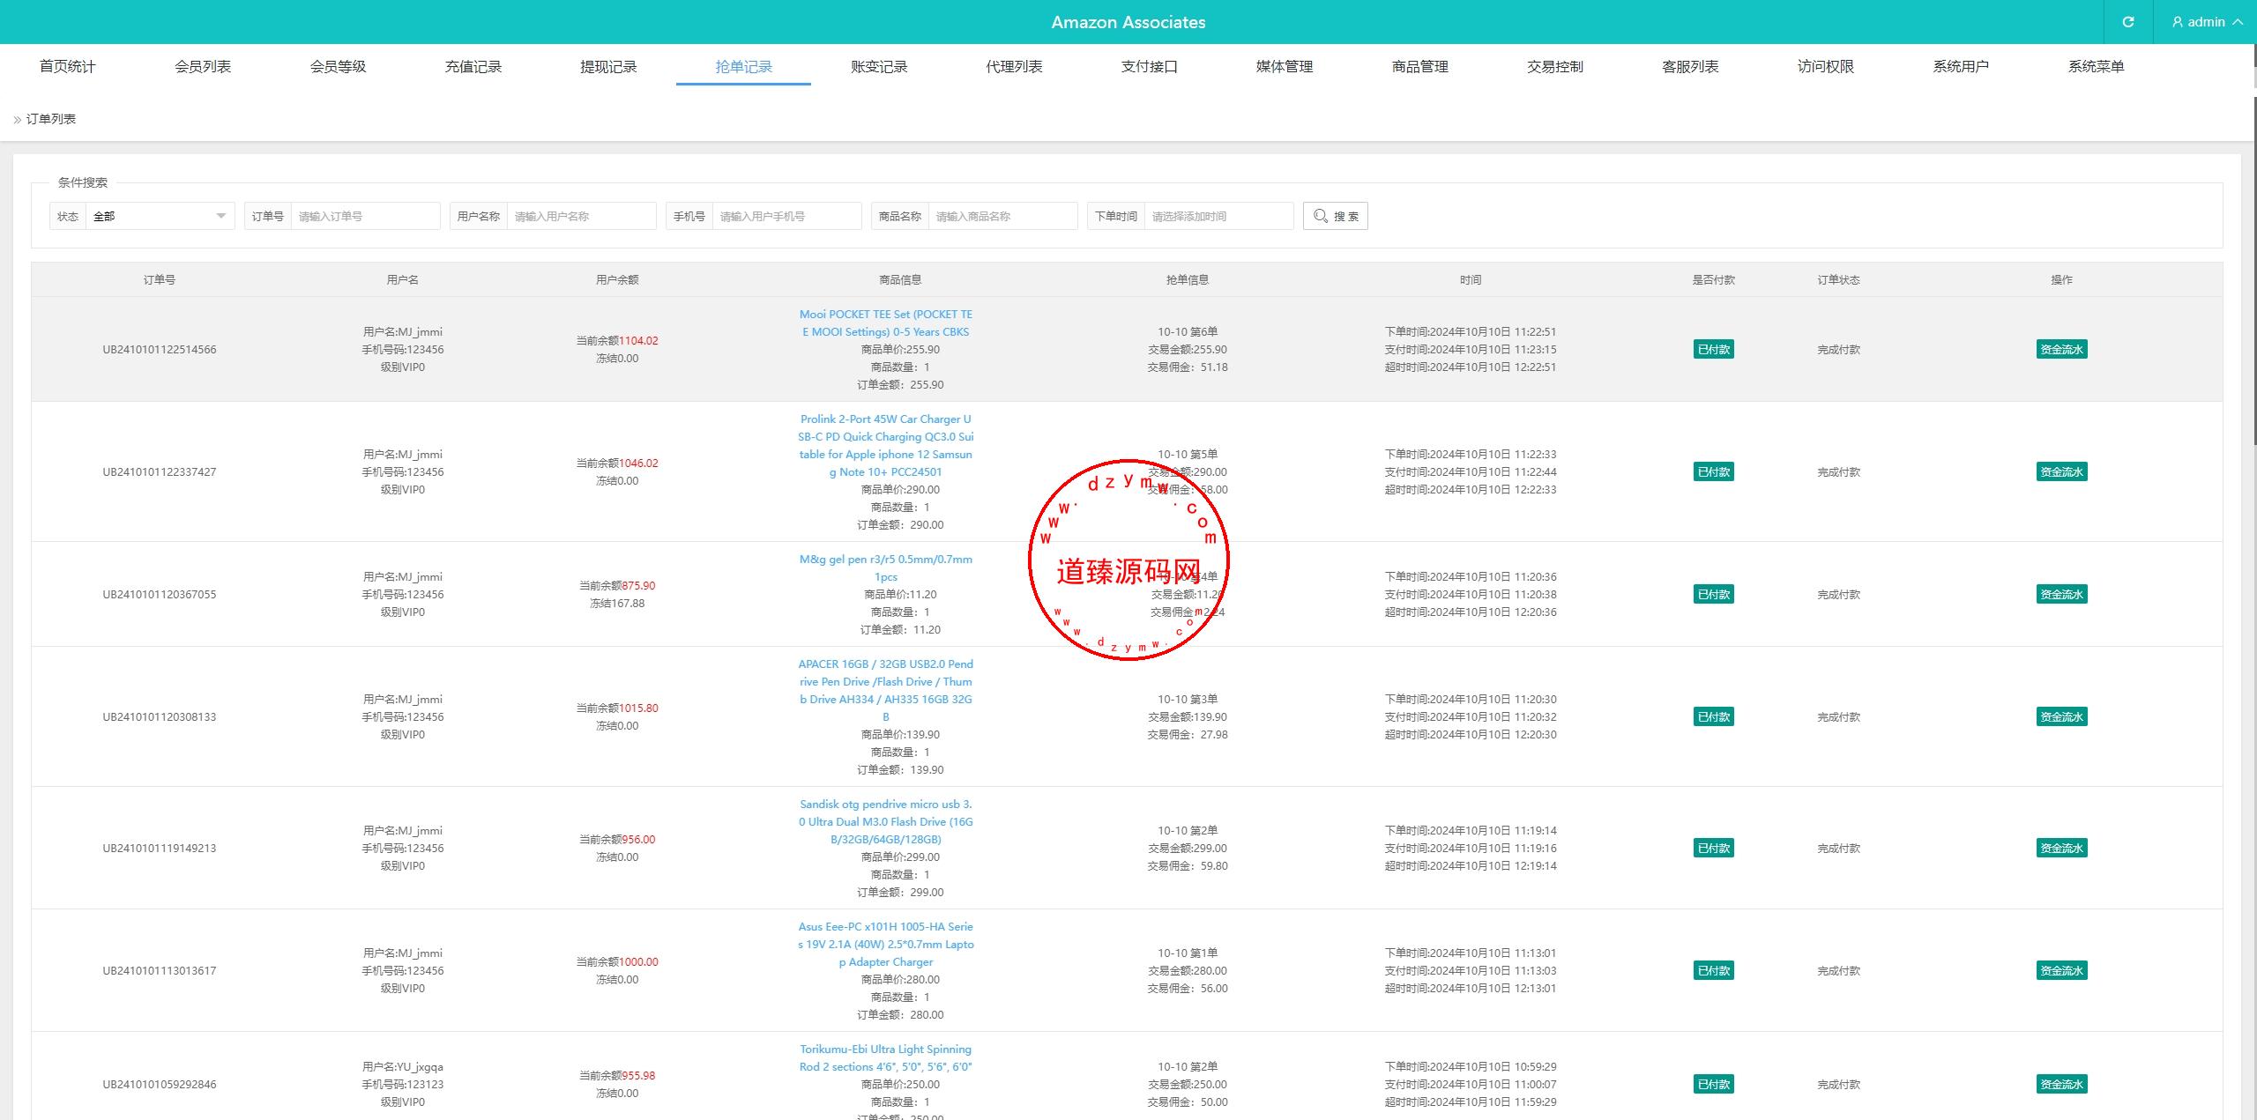2257x1120 pixels.
Task: Click 已付款 badge for order UB2410101122514566
Action: tap(1713, 350)
